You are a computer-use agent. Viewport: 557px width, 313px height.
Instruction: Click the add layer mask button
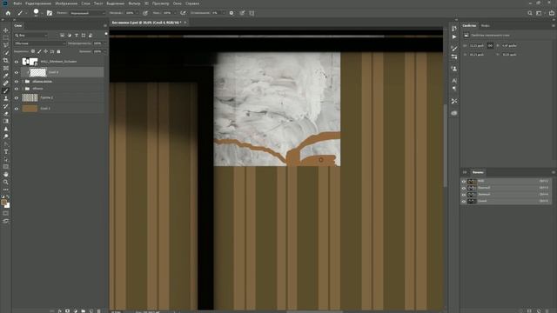pos(68,311)
